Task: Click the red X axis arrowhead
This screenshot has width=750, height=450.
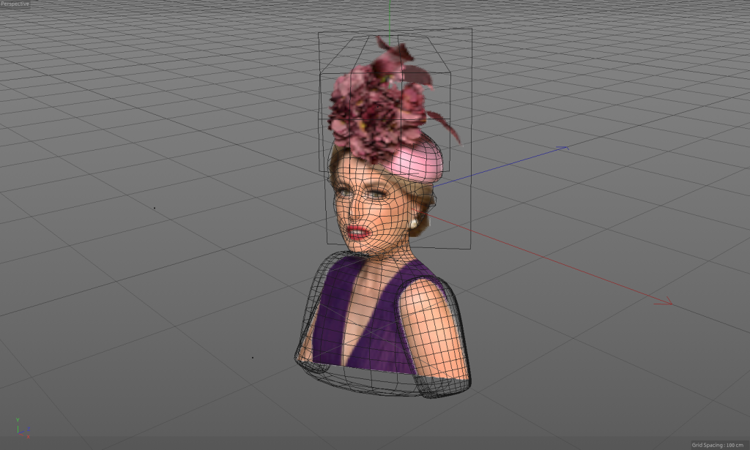Action: coord(664,301)
